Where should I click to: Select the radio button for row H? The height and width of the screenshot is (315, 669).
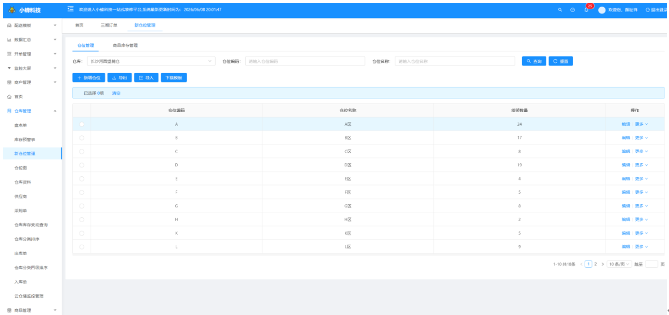[x=81, y=219]
